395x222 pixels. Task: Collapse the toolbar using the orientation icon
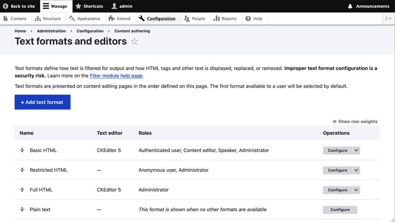point(389,19)
